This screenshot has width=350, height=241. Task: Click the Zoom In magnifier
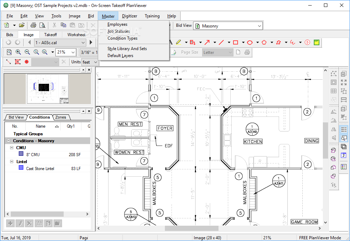point(18,52)
